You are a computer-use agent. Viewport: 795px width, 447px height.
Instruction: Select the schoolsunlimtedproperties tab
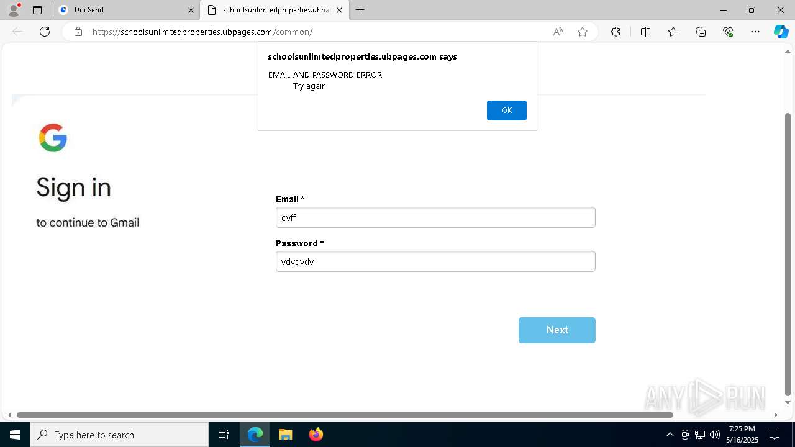tap(274, 10)
